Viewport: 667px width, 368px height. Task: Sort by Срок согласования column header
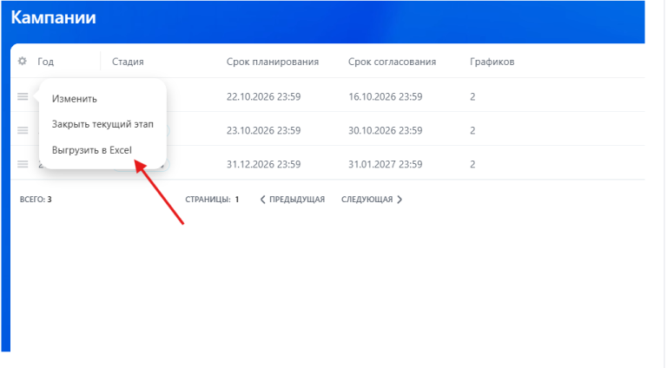[393, 62]
